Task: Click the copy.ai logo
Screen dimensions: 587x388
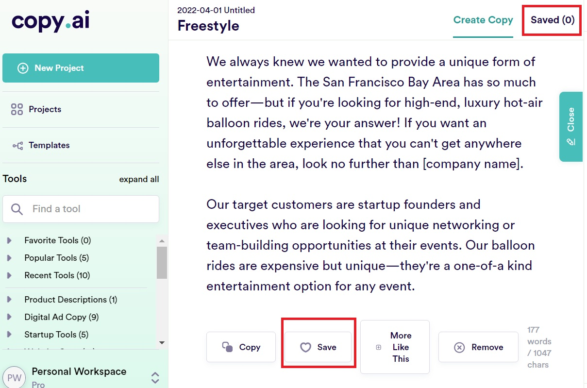Action: [x=50, y=21]
